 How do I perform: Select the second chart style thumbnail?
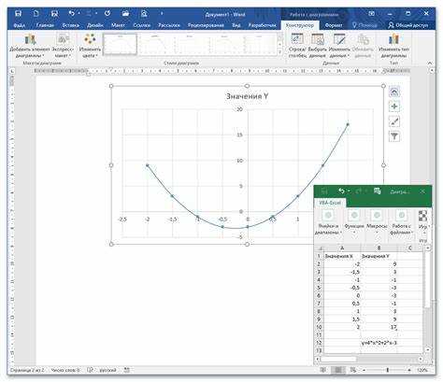(155, 45)
